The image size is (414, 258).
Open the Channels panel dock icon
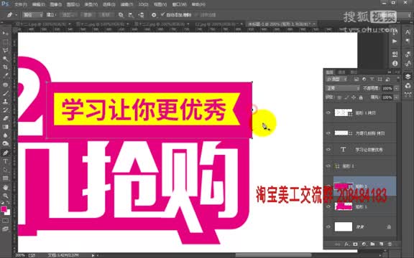[408, 85]
